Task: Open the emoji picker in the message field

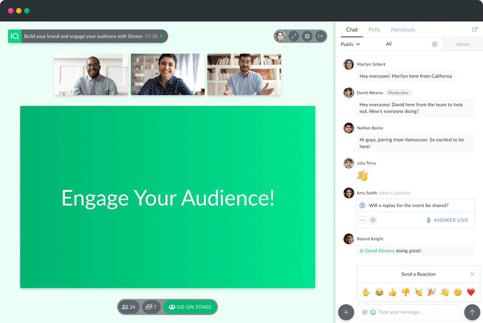Action: pyautogui.click(x=373, y=312)
